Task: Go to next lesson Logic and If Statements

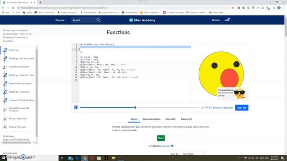Action: pyautogui.click(x=16, y=140)
